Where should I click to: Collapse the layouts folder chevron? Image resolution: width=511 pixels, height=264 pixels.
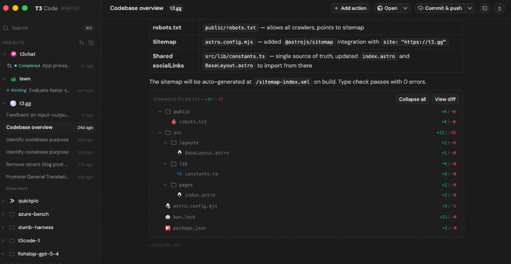coord(166,143)
